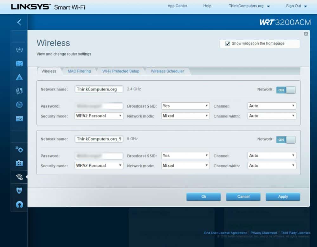This screenshot has height=247, width=317.
Task: Expand the ThinkComputers.org account menu
Action: [249, 6]
